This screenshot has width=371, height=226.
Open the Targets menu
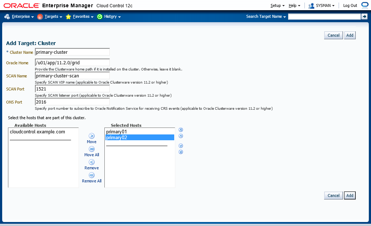53,17
